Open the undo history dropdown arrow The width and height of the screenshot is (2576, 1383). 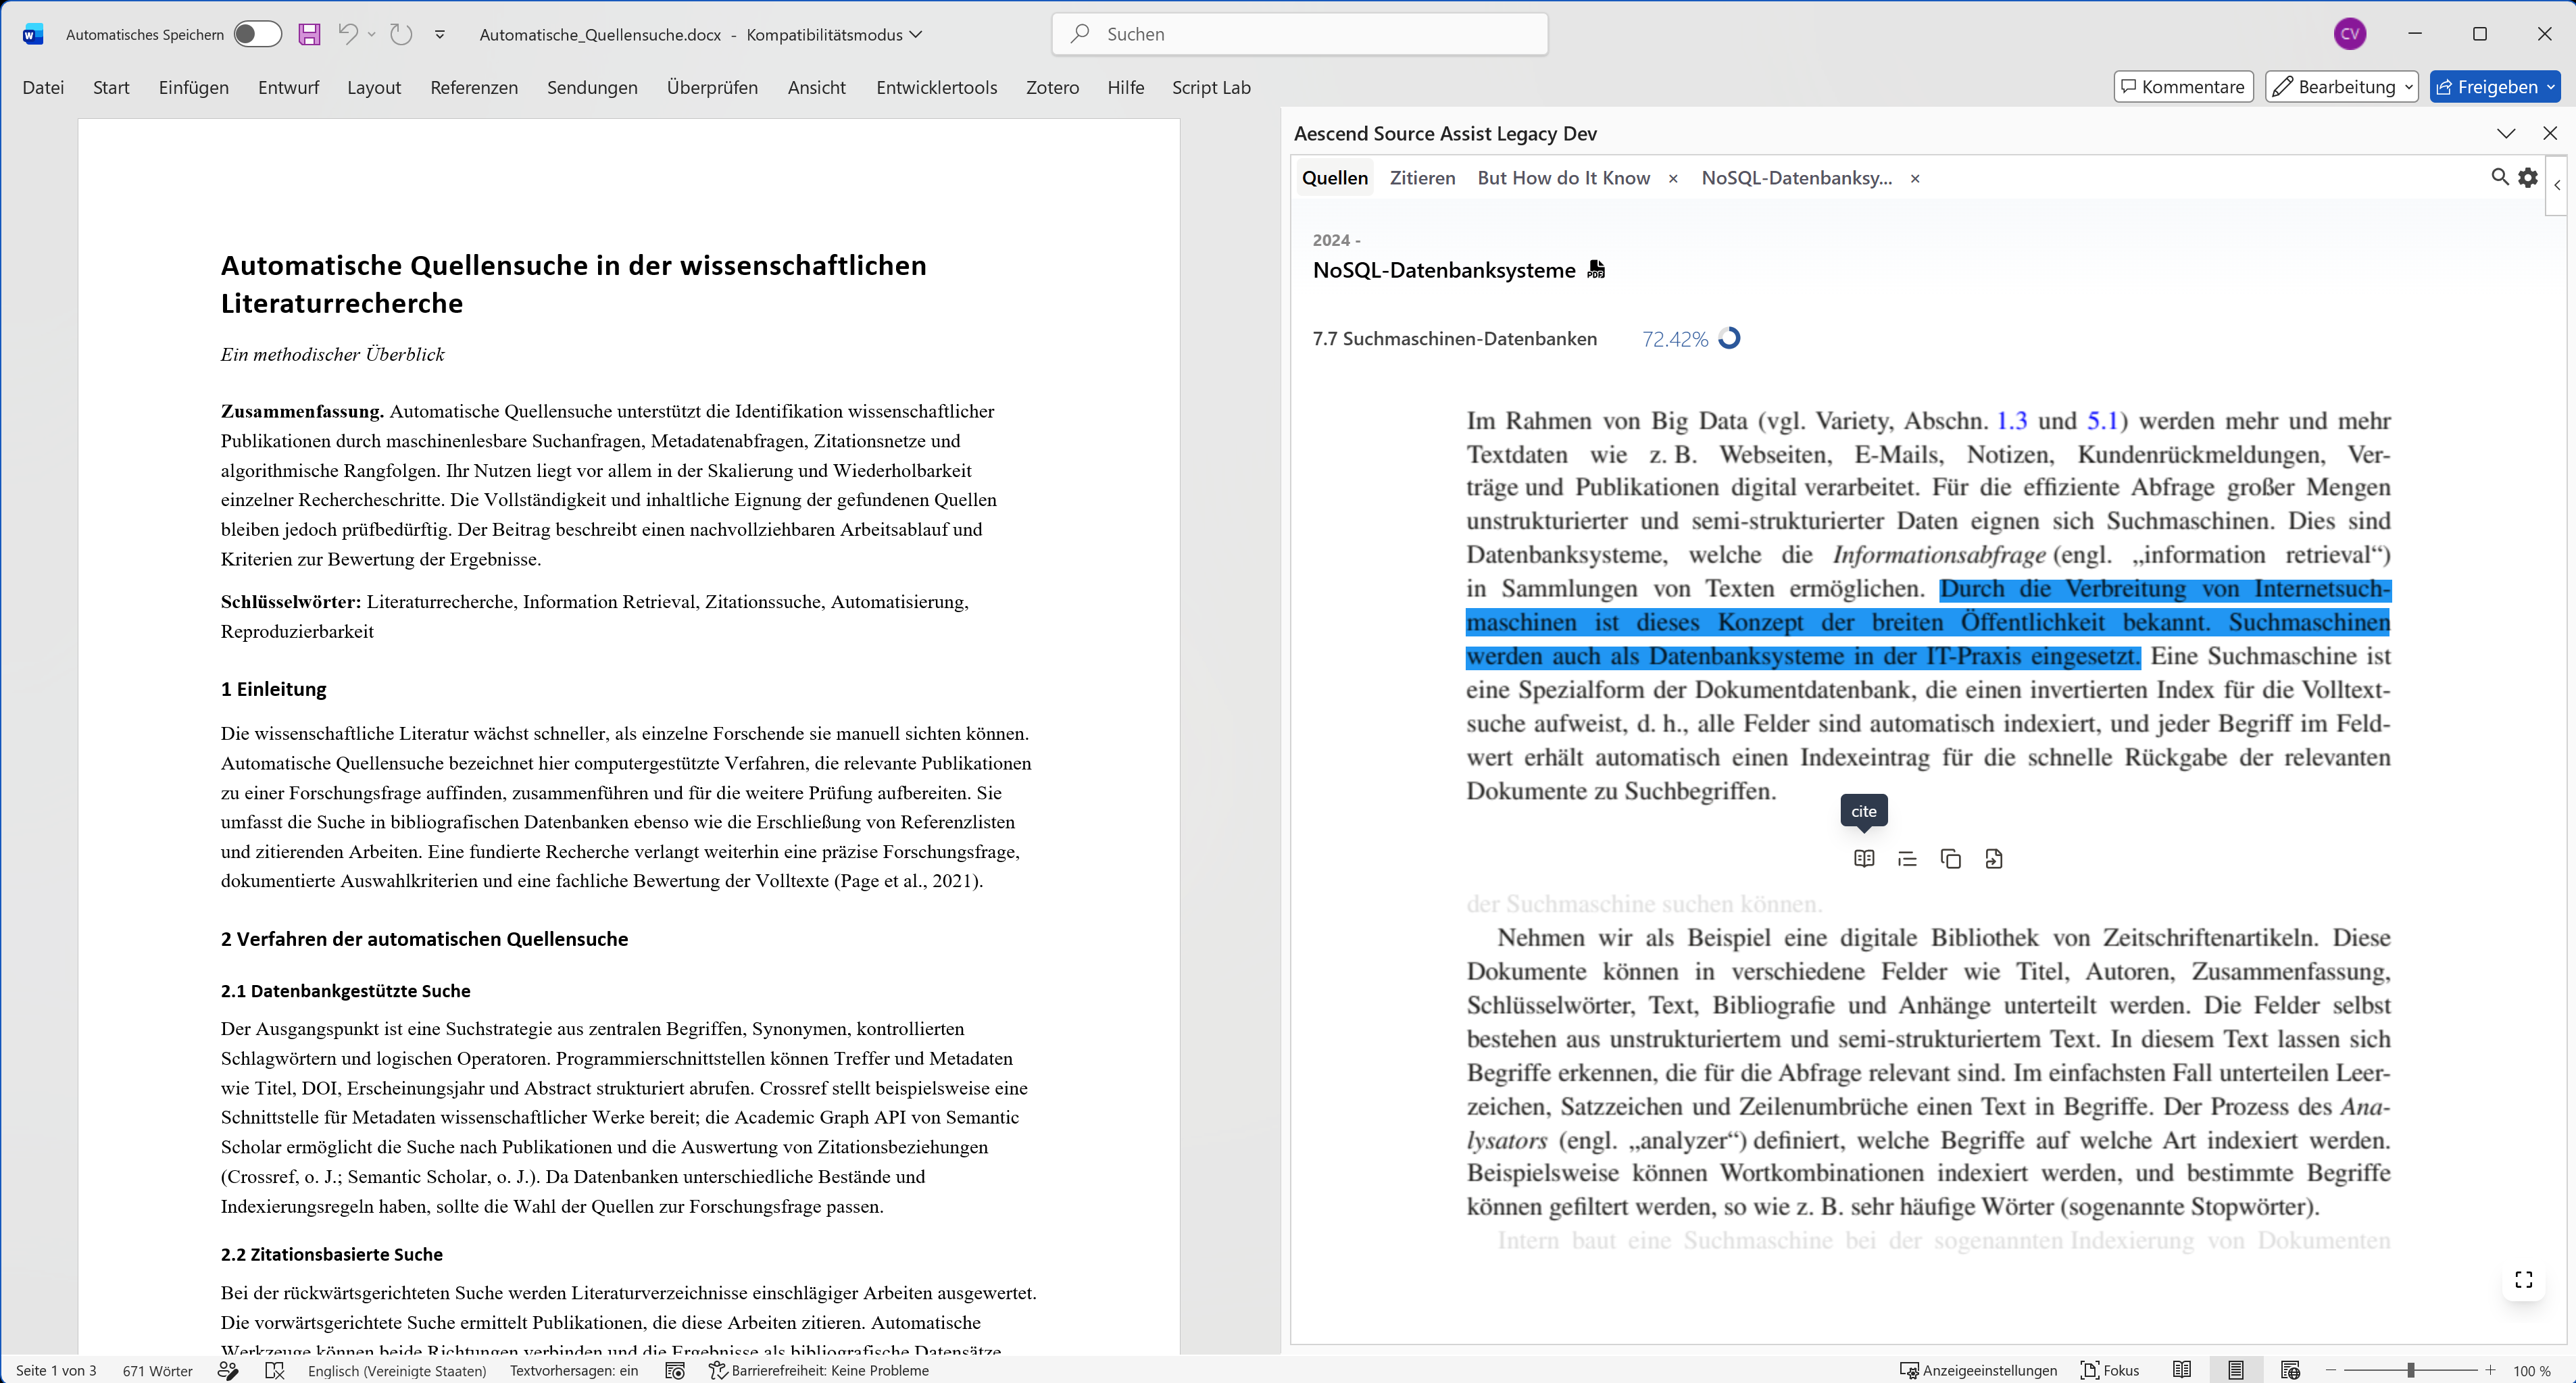pyautogui.click(x=372, y=34)
